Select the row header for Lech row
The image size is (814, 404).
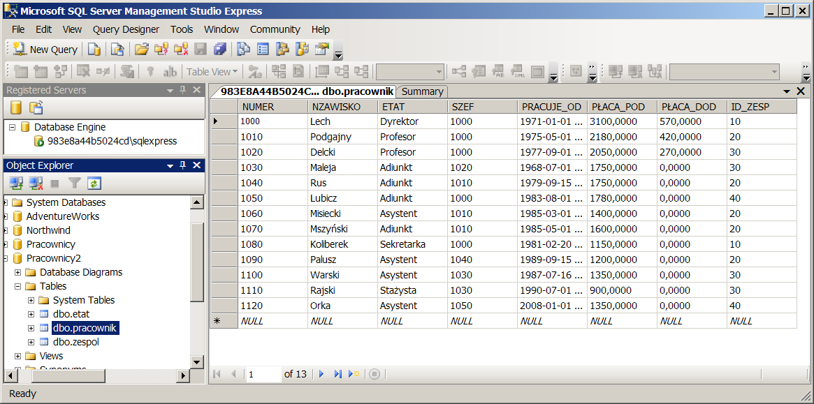coord(223,121)
